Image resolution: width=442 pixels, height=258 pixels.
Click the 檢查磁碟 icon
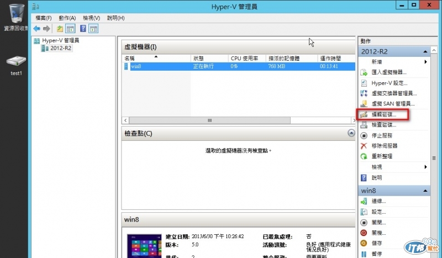(x=364, y=125)
